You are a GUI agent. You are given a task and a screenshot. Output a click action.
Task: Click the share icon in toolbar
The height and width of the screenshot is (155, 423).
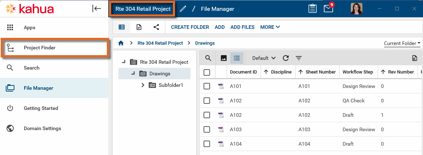click(x=156, y=27)
